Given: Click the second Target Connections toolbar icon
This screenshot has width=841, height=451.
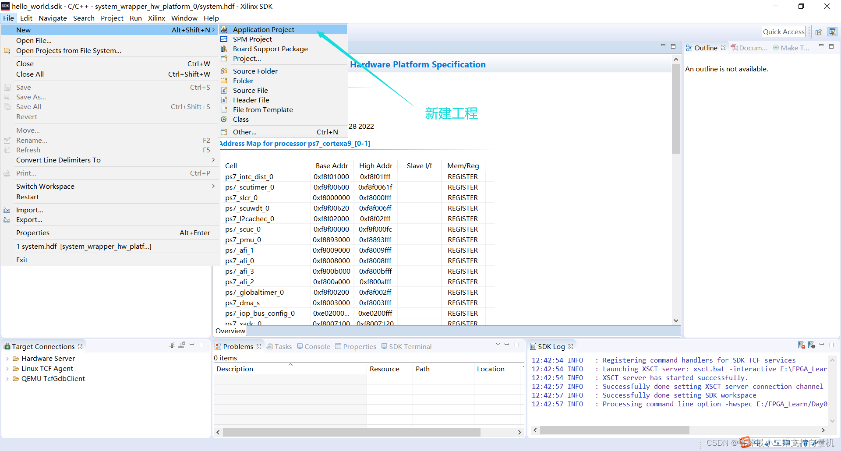Looking at the screenshot, I should tap(182, 345).
